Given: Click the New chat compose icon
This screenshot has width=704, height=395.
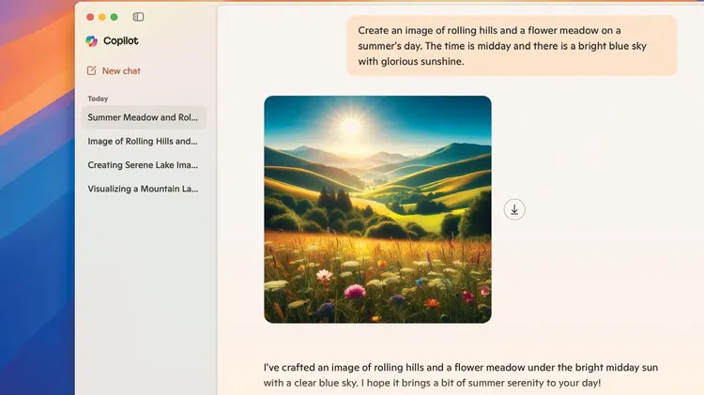Looking at the screenshot, I should 92,70.
